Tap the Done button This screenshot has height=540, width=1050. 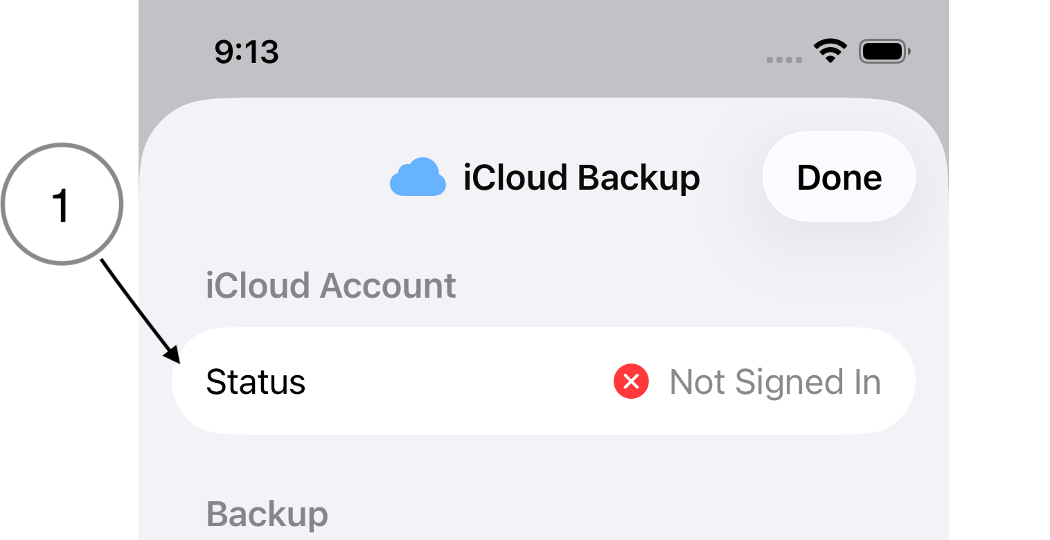pyautogui.click(x=839, y=178)
